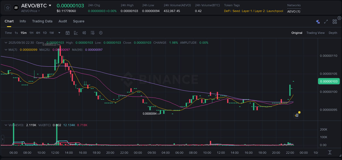Collapse the MA indicators row
This screenshot has width=342, height=160.
(6, 50)
